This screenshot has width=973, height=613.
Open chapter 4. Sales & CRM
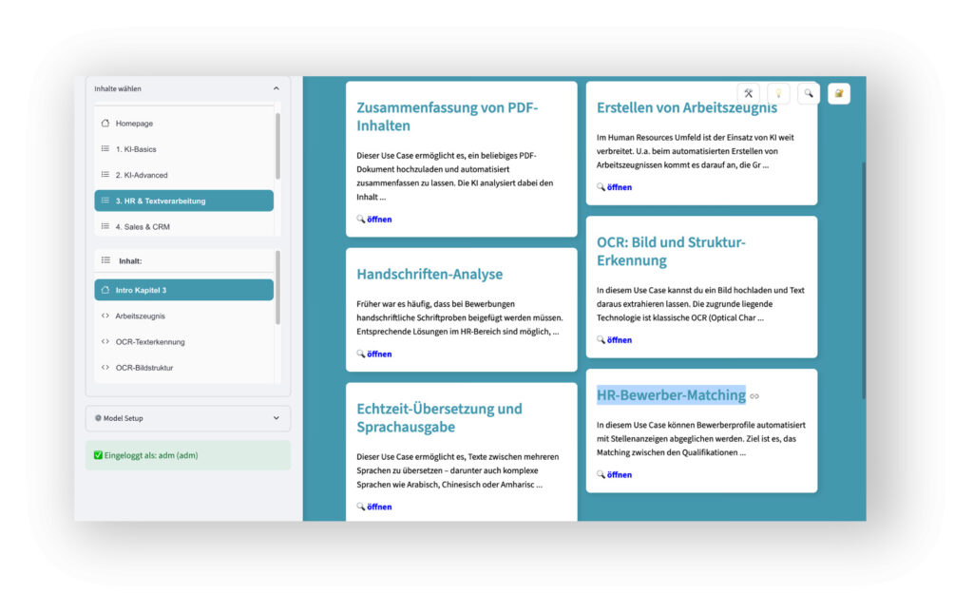(x=183, y=226)
